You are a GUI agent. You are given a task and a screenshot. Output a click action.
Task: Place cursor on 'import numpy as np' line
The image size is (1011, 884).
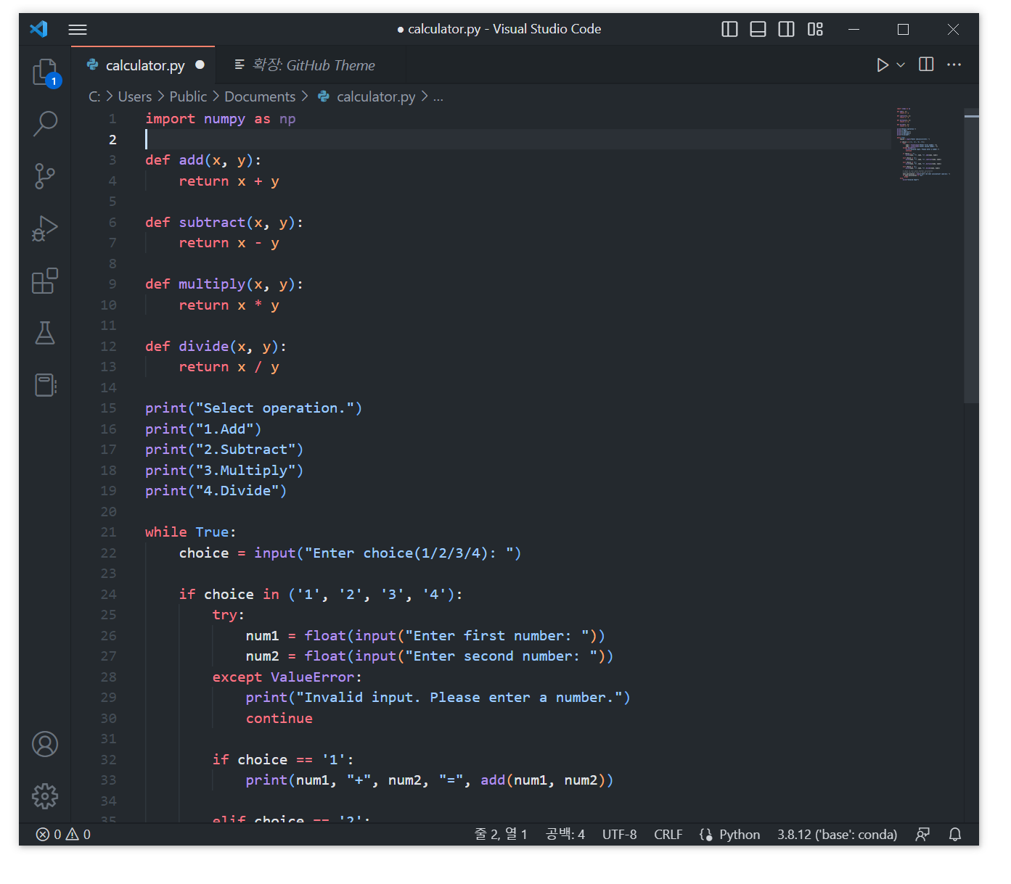[221, 119]
